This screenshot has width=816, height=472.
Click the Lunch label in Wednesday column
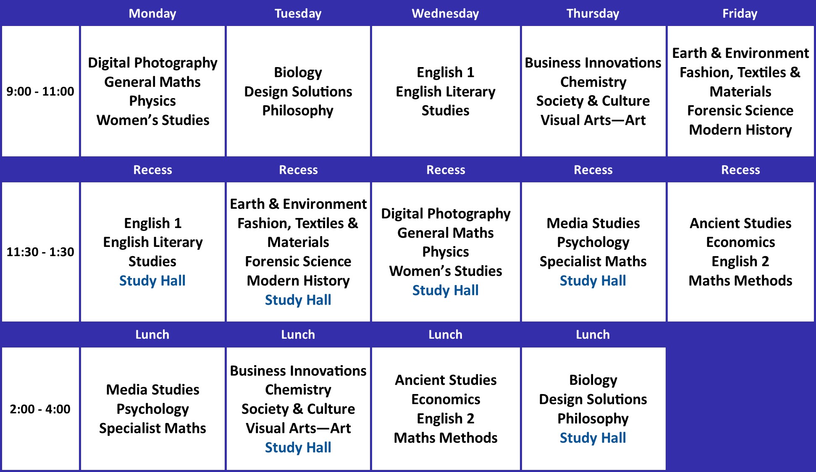tap(445, 335)
